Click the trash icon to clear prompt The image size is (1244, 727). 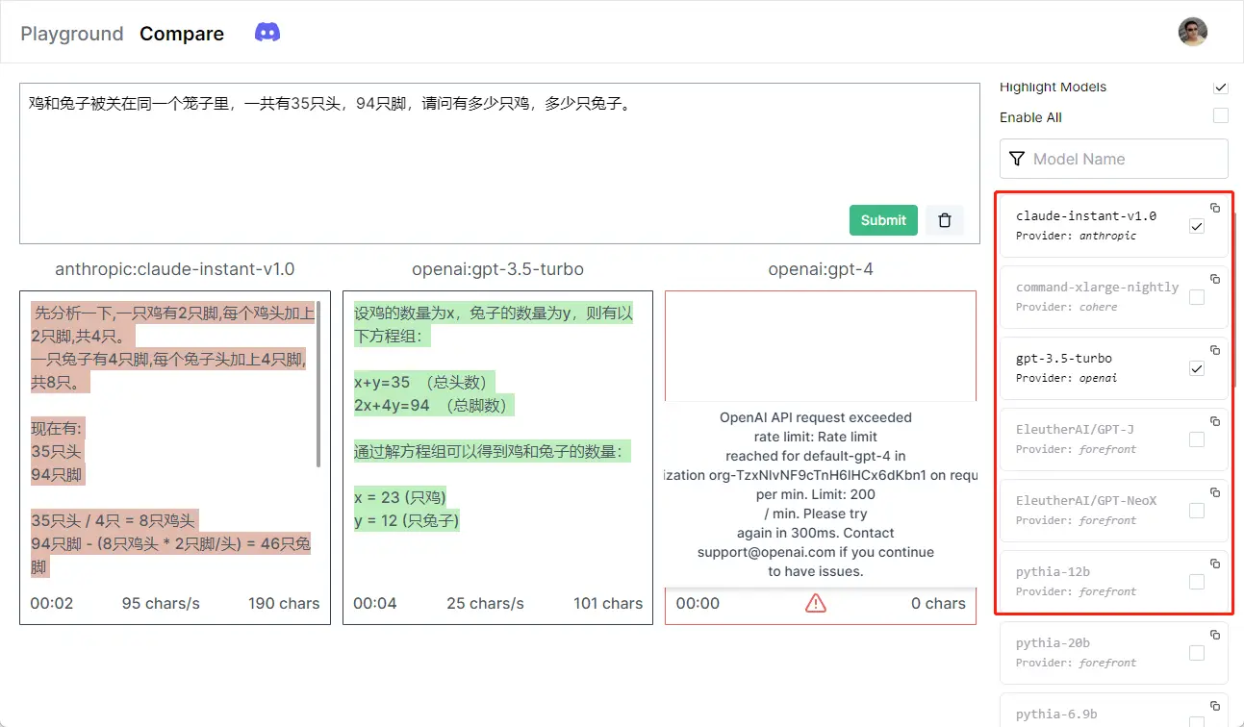(945, 220)
